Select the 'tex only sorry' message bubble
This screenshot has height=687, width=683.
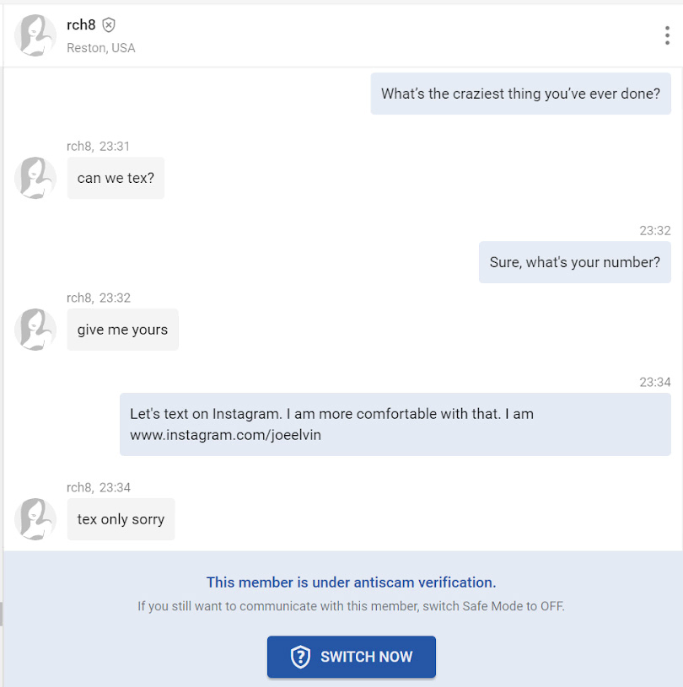[121, 519]
